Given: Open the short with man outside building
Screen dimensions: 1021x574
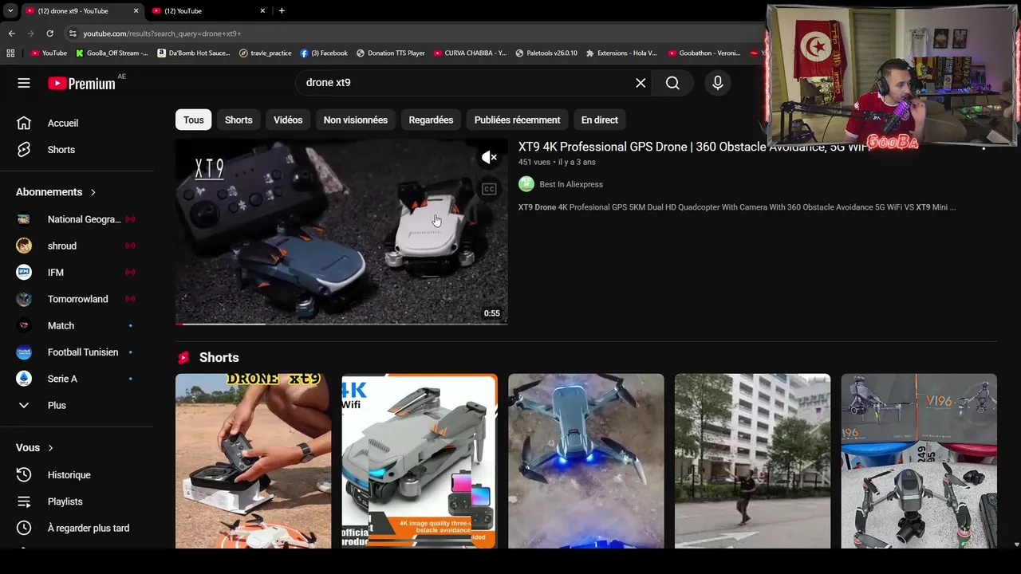Looking at the screenshot, I should (752, 461).
